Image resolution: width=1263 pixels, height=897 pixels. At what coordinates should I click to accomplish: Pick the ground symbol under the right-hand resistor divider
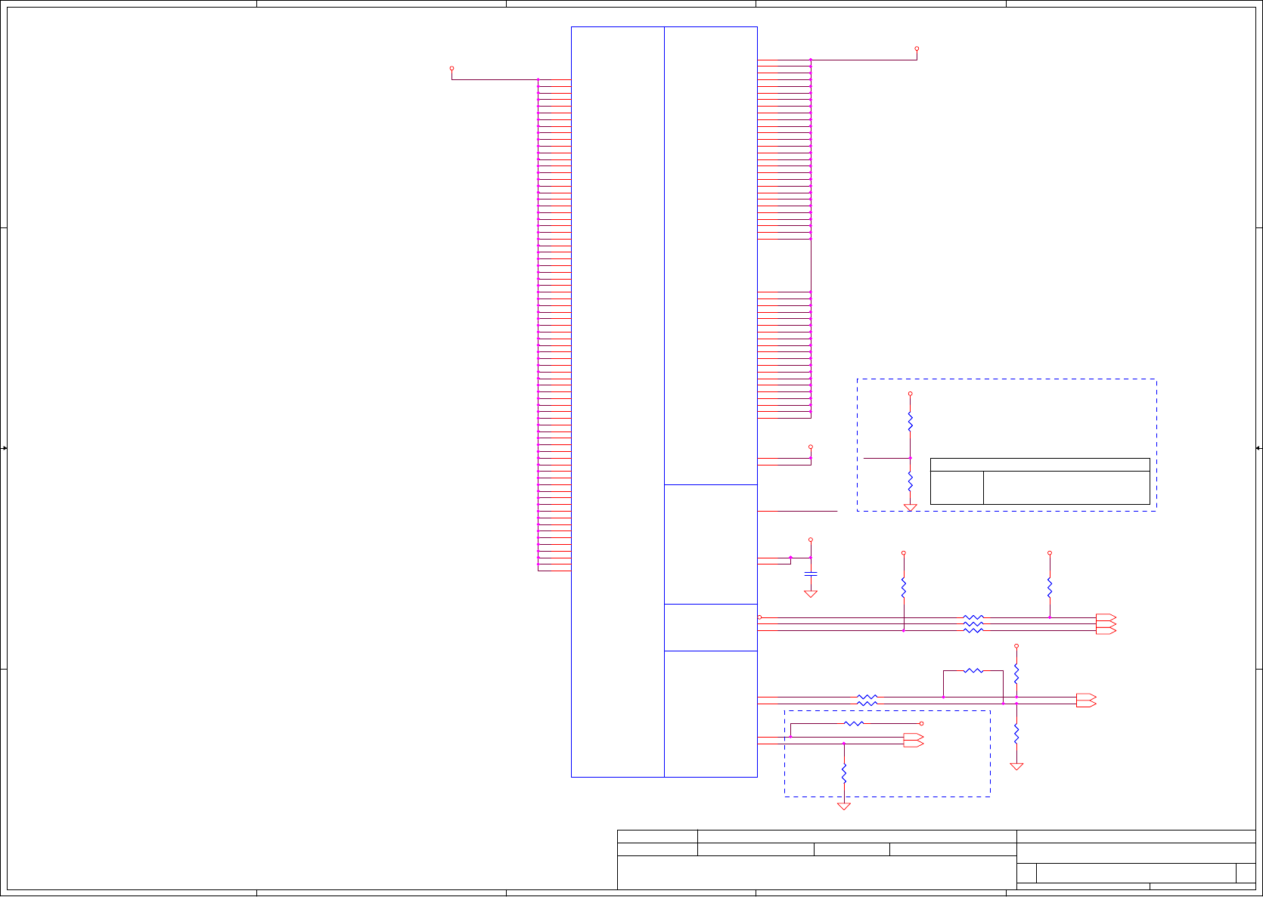point(1016,766)
